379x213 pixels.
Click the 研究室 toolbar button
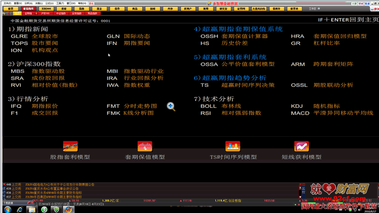[x=223, y=9]
